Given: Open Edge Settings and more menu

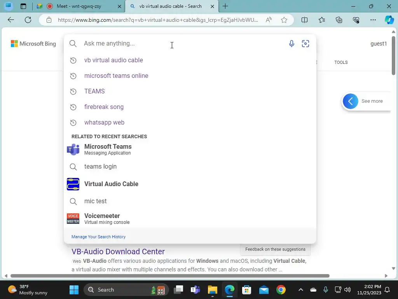Looking at the screenshot, I should (373, 20).
